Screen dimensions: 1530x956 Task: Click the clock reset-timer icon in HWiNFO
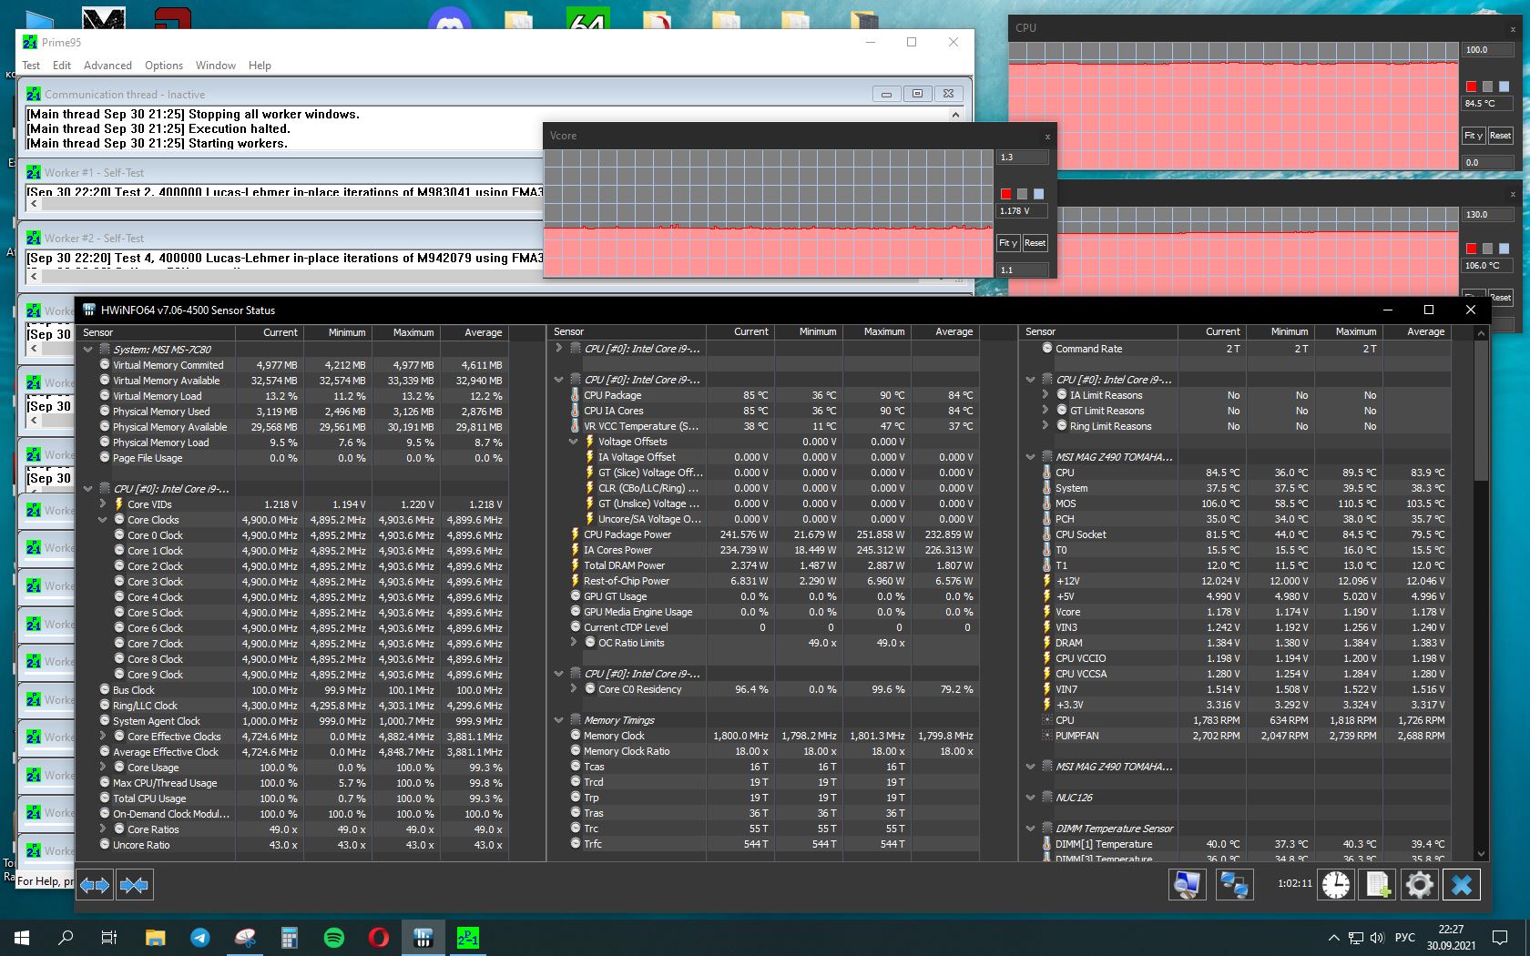point(1336,884)
